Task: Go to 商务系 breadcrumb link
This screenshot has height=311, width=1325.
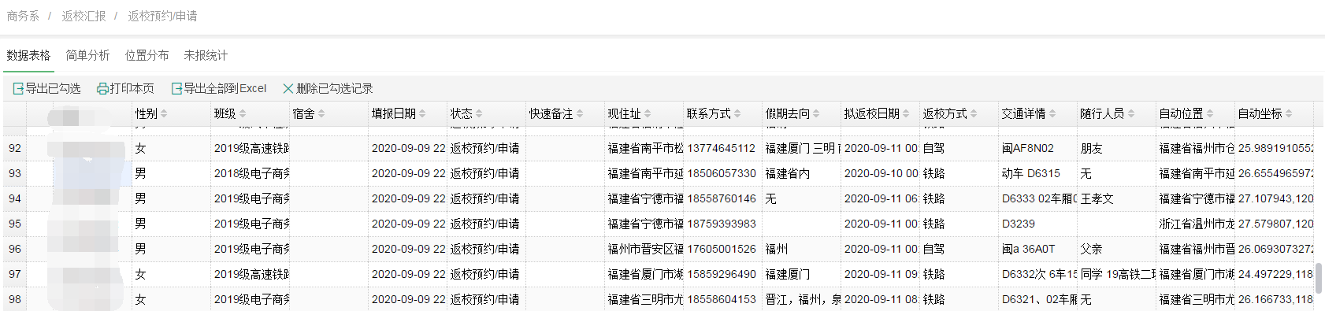Action: (x=23, y=16)
